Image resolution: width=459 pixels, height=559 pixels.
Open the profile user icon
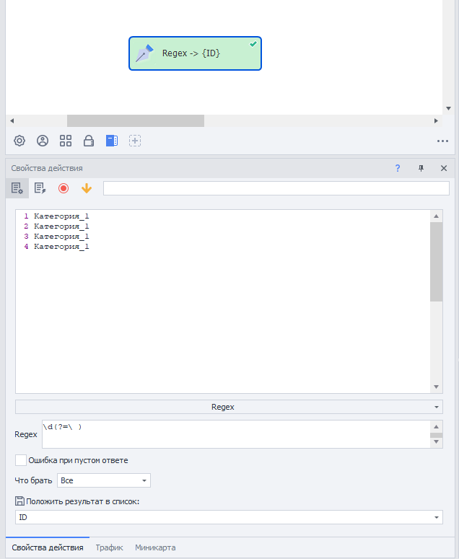[43, 141]
